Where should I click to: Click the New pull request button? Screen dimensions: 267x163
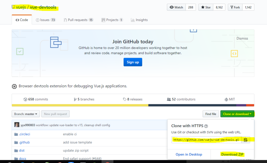point(55,114)
